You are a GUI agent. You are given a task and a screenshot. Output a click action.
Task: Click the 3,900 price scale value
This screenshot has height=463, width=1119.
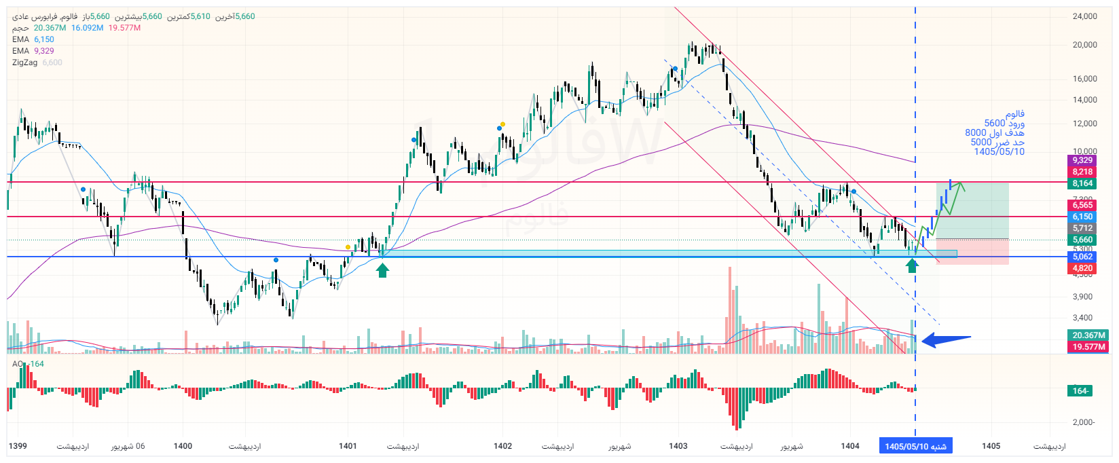click(x=1082, y=297)
